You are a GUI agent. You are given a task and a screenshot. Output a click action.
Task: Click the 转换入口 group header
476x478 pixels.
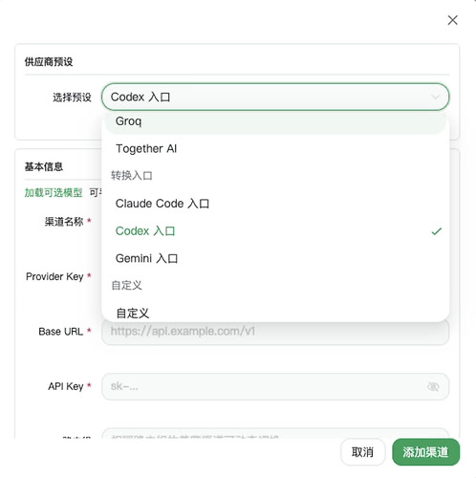pyautogui.click(x=132, y=176)
